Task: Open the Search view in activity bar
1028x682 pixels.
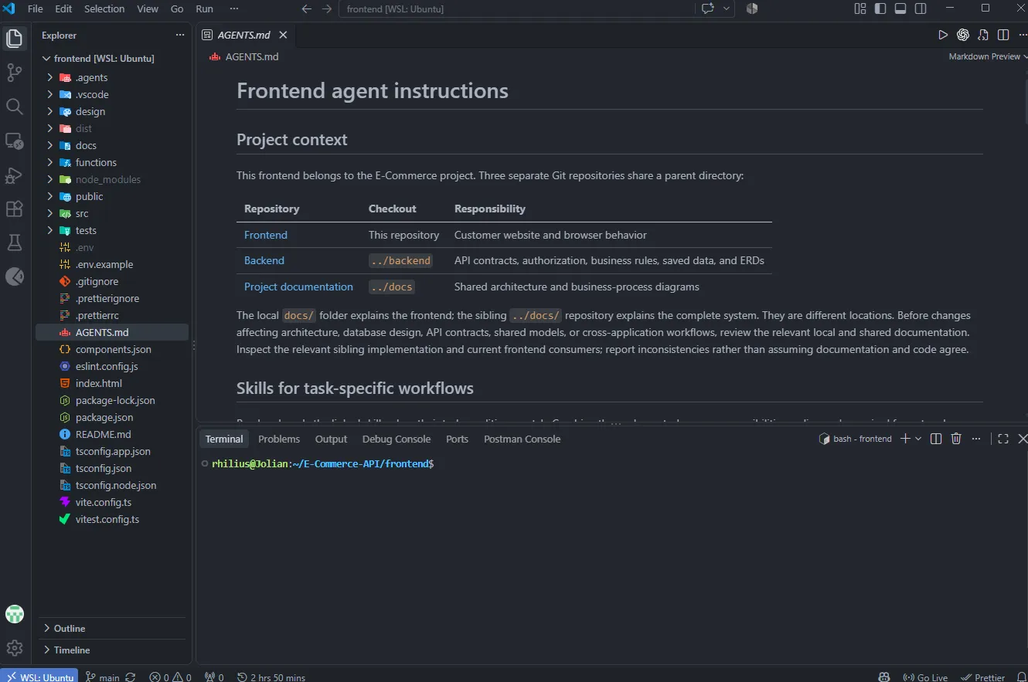Action: tap(15, 106)
